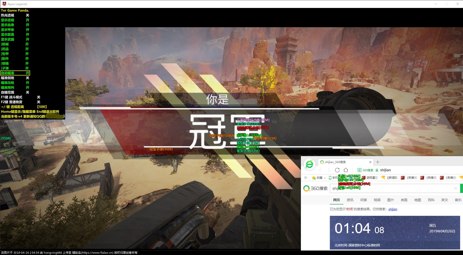
Task: Go to the browser home page icon
Action: pyautogui.click(x=346, y=170)
